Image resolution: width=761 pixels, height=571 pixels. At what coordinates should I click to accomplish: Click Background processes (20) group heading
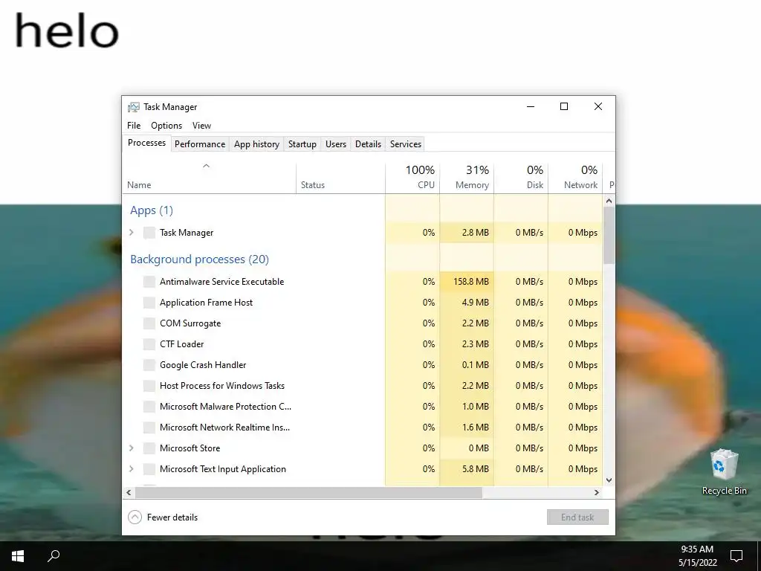coord(199,259)
